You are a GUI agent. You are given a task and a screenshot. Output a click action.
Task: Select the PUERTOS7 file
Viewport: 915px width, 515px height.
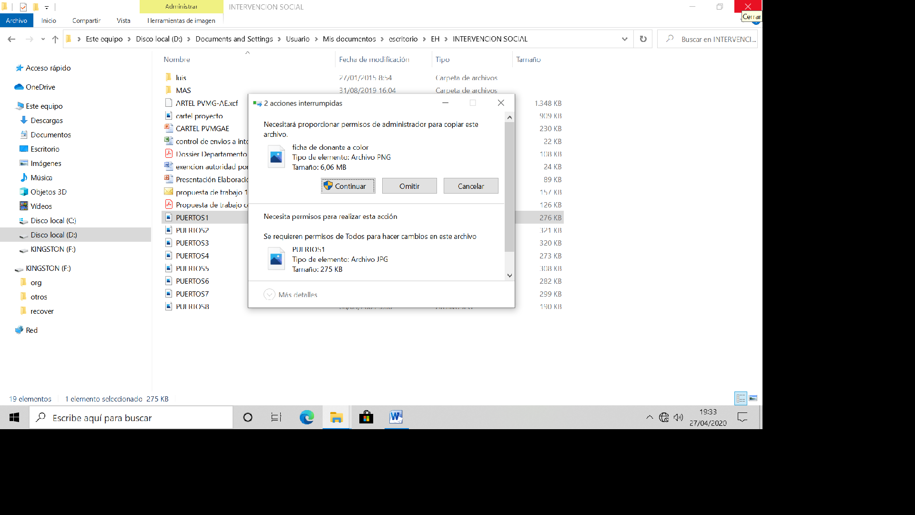click(x=192, y=294)
